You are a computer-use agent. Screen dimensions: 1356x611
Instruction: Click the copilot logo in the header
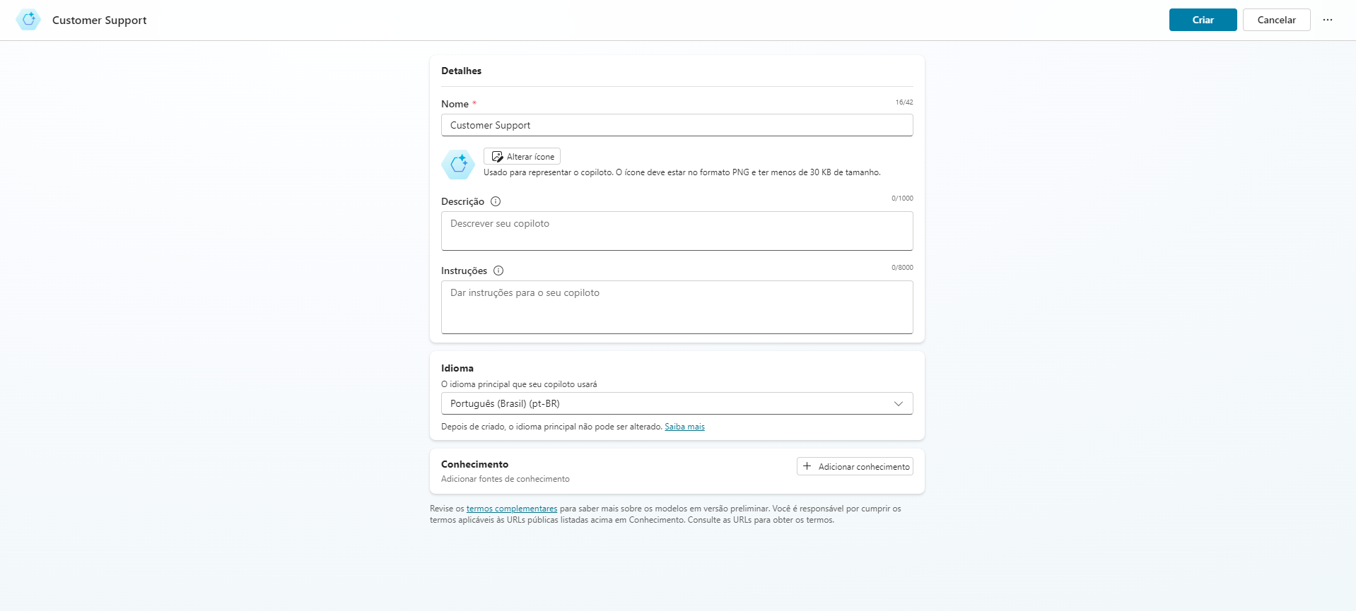click(x=28, y=20)
